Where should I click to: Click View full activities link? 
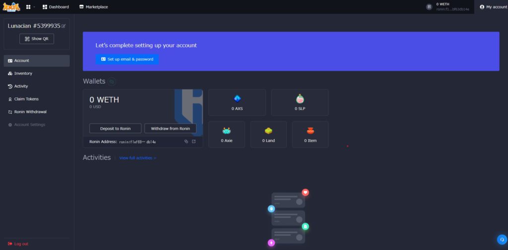138,158
